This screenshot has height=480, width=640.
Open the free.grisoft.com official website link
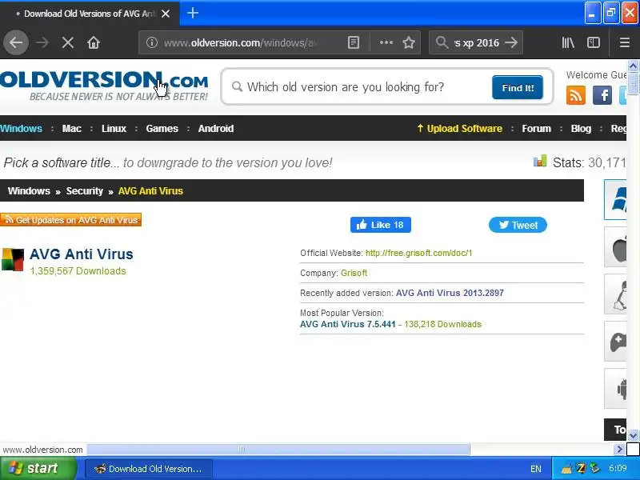(418, 253)
